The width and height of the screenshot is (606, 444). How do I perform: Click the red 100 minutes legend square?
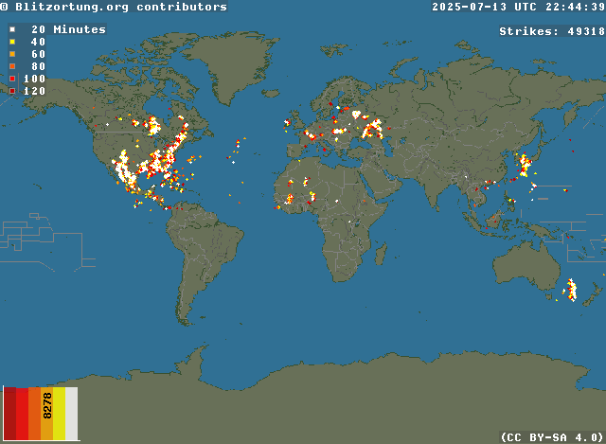tap(12, 79)
